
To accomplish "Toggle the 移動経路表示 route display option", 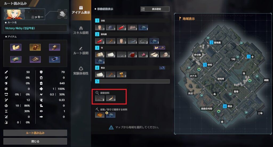I will [x=104, y=9].
